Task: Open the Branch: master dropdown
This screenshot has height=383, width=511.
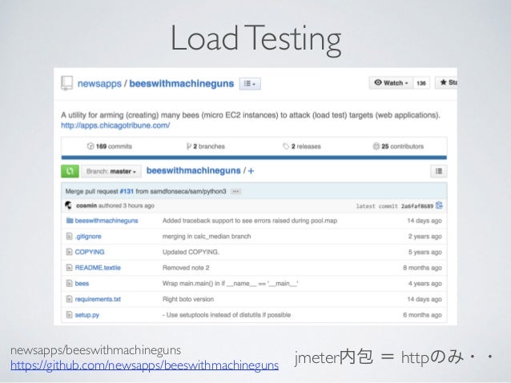Action: 111,171
